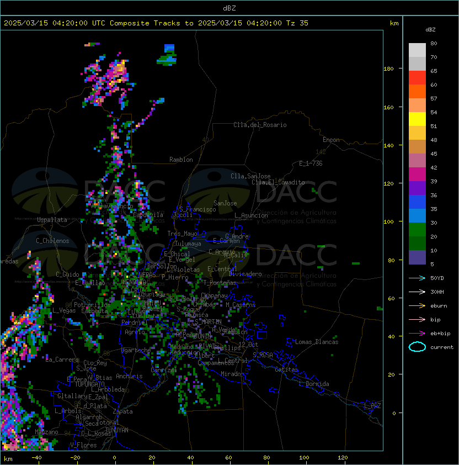459x465 pixels.
Task: Select the orange 57-60 dBZ color band
Action: (x=417, y=91)
